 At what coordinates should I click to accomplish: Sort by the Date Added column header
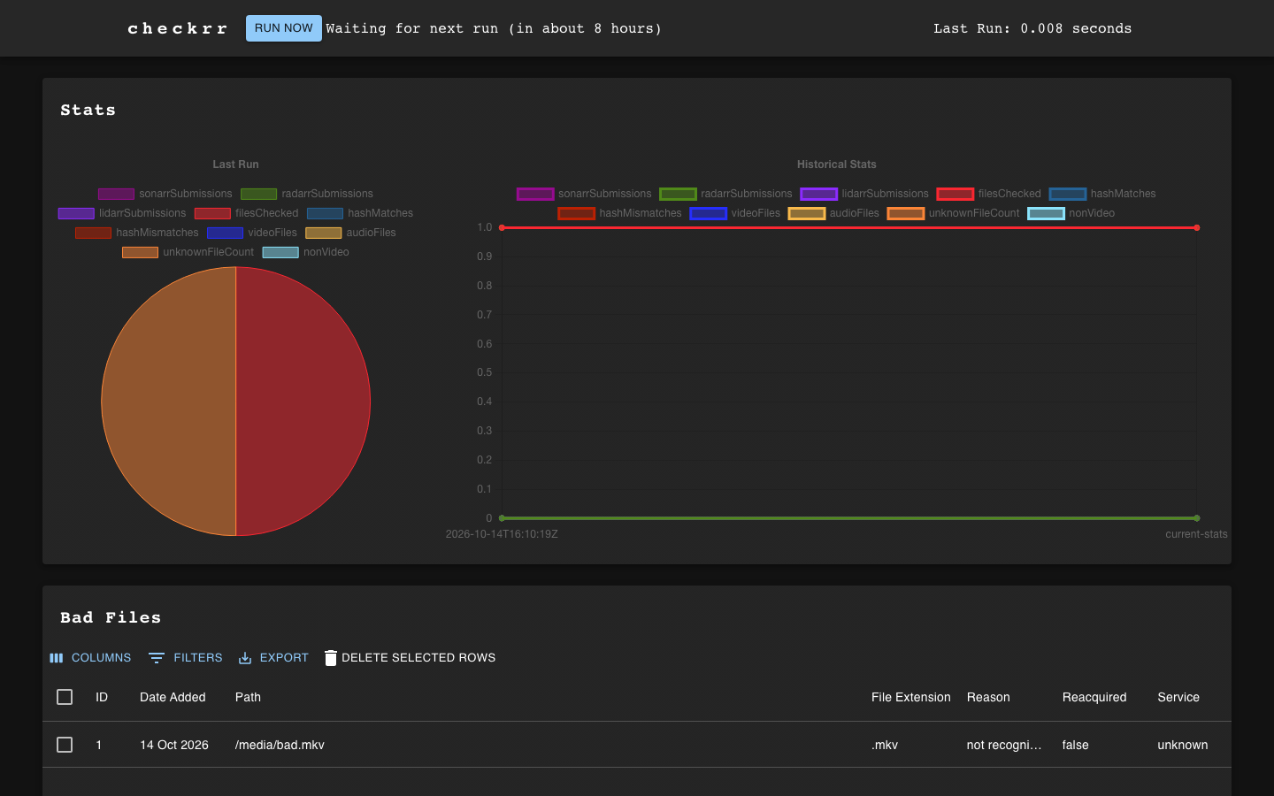point(173,697)
